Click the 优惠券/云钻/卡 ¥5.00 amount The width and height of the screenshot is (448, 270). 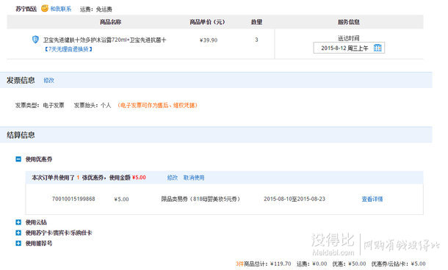(x=398, y=263)
